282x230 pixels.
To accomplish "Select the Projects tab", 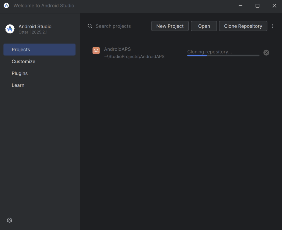I will pyautogui.click(x=39, y=50).
